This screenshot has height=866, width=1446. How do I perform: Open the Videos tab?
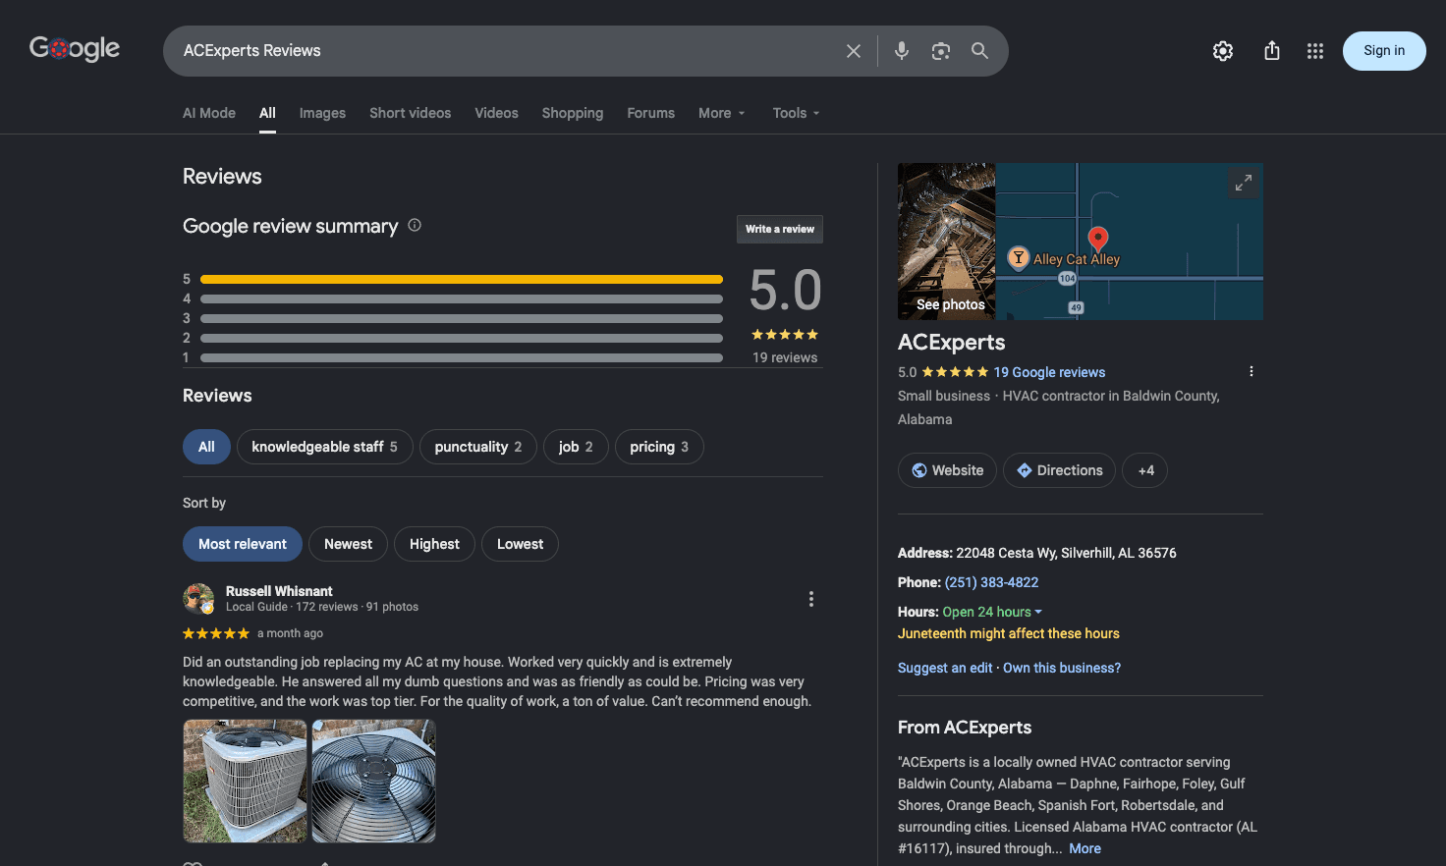click(497, 113)
